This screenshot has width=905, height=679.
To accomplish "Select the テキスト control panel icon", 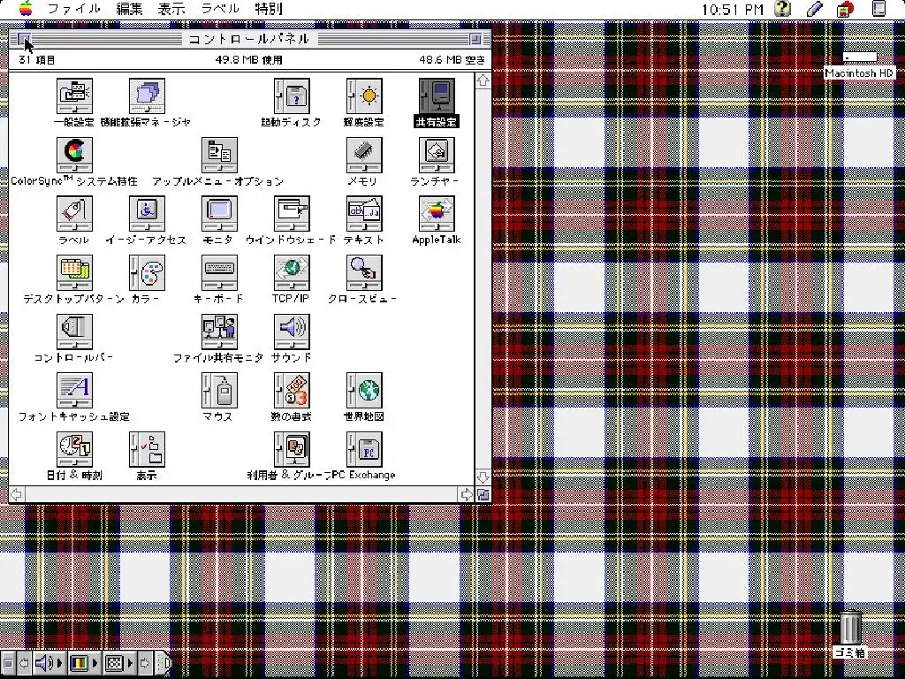I will coord(363,214).
